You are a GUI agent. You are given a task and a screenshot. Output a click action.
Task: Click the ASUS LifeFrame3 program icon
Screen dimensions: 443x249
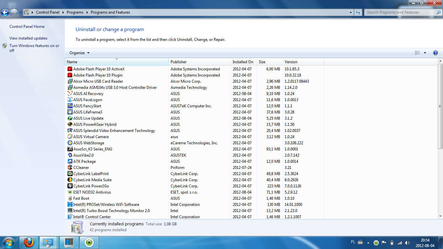(70, 112)
